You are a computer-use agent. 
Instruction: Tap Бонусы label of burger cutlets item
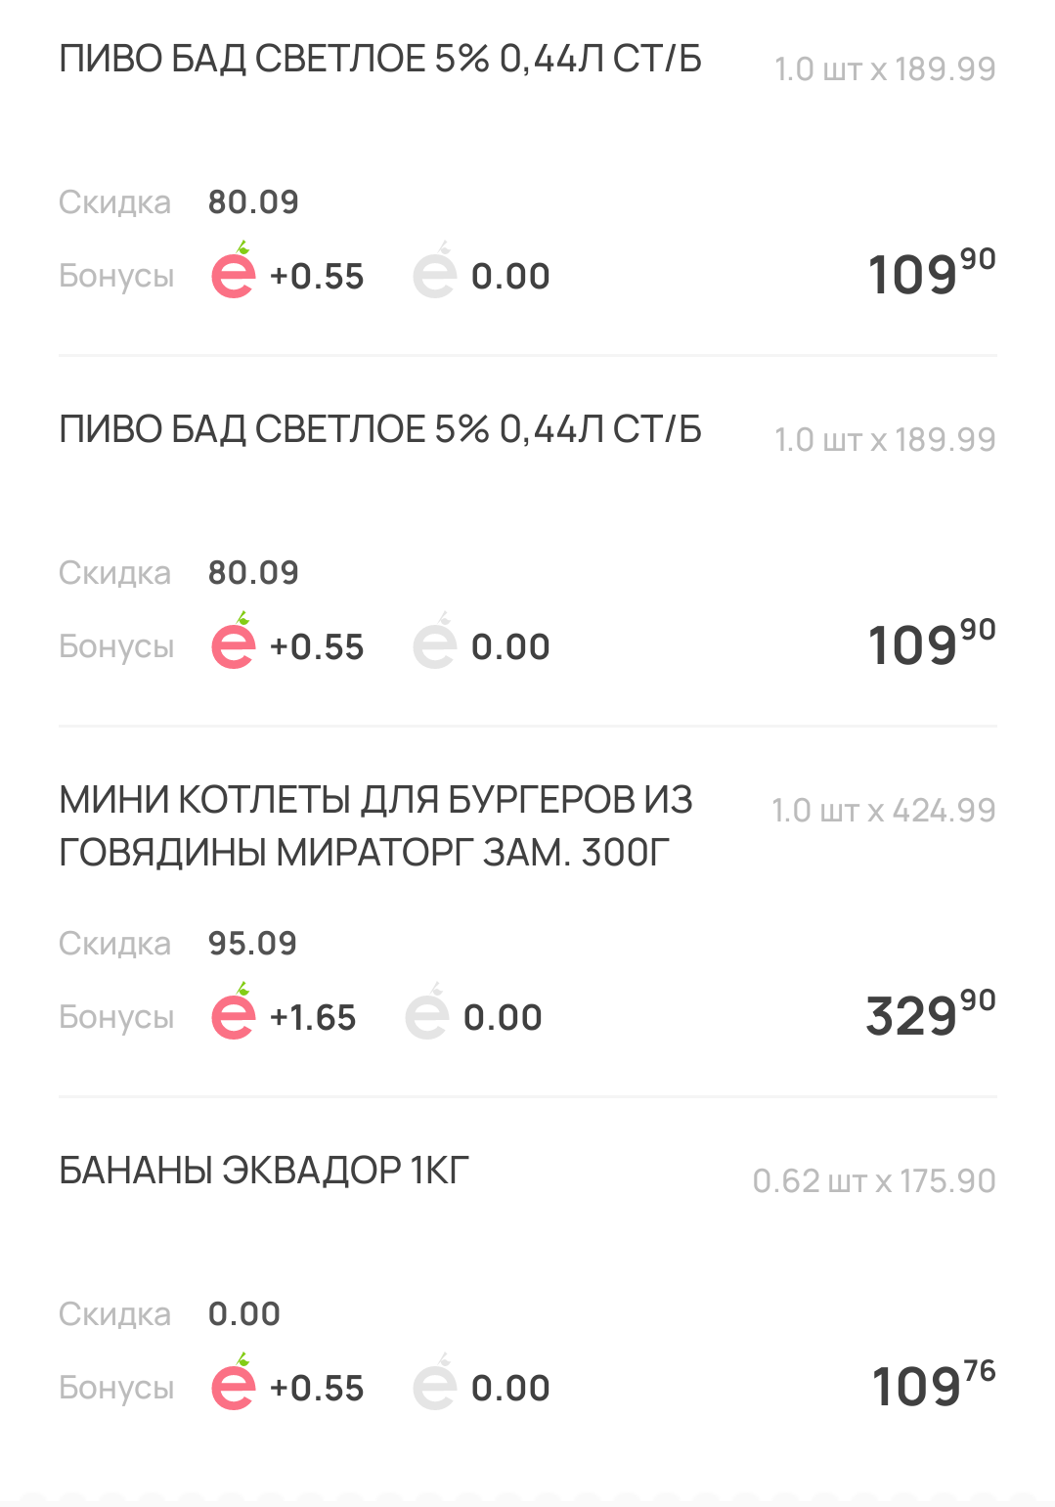[116, 1018]
